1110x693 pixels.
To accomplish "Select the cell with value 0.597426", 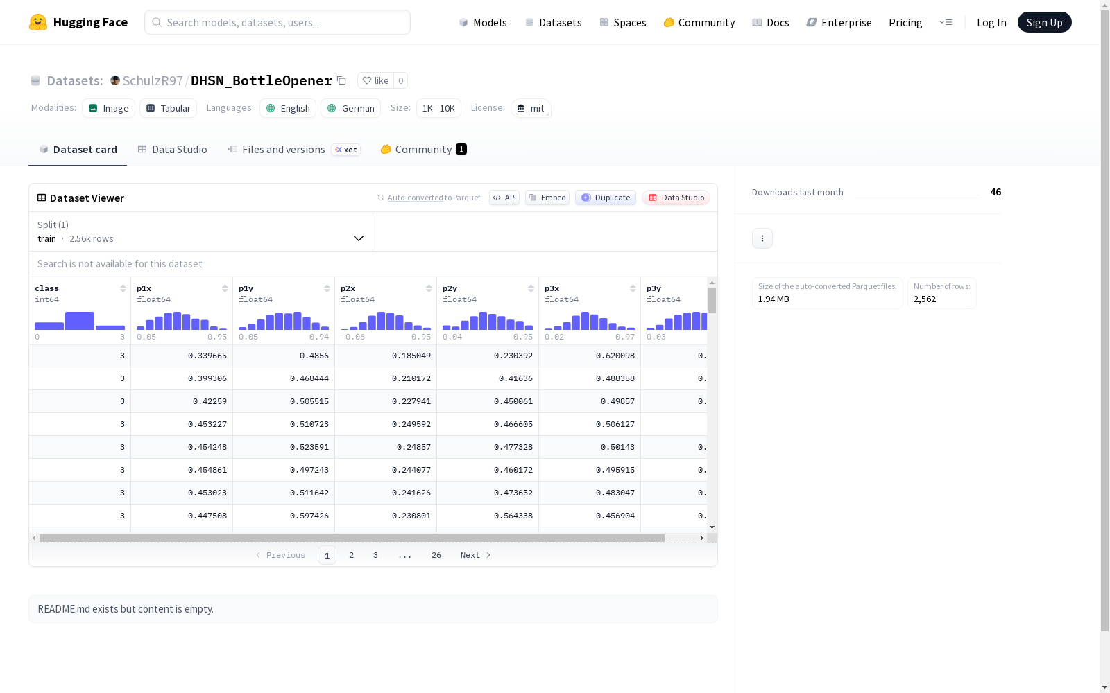I will (284, 516).
